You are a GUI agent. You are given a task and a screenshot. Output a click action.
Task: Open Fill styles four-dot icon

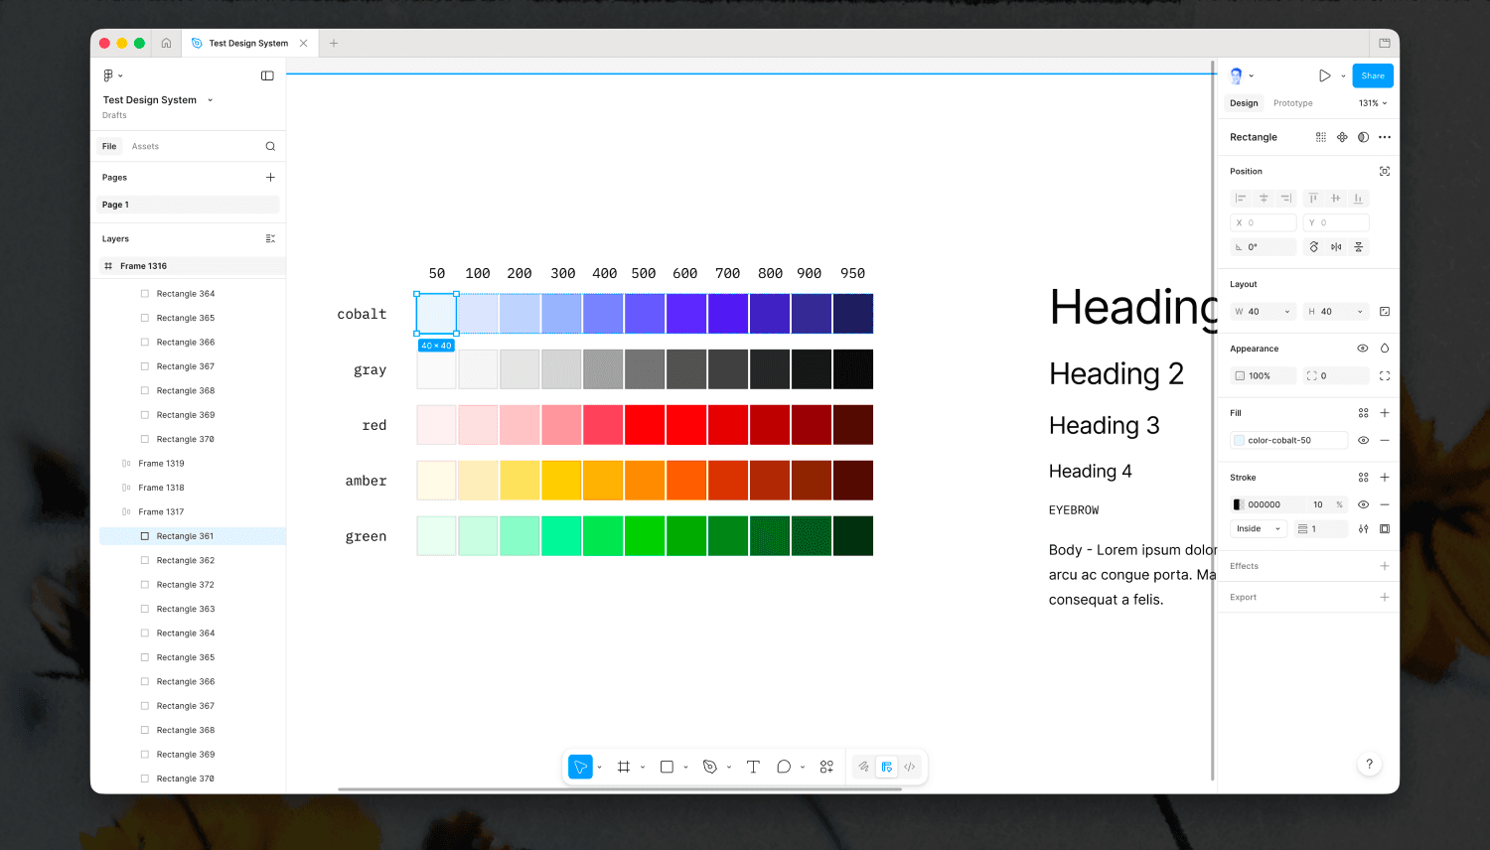click(1363, 413)
